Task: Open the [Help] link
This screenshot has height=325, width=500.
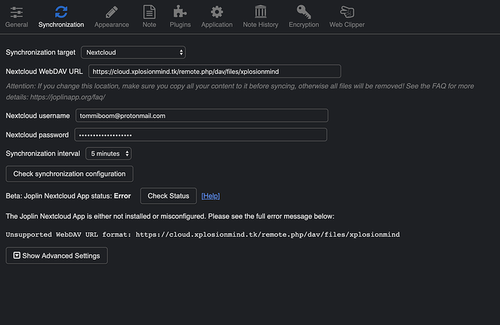Action: 210,196
